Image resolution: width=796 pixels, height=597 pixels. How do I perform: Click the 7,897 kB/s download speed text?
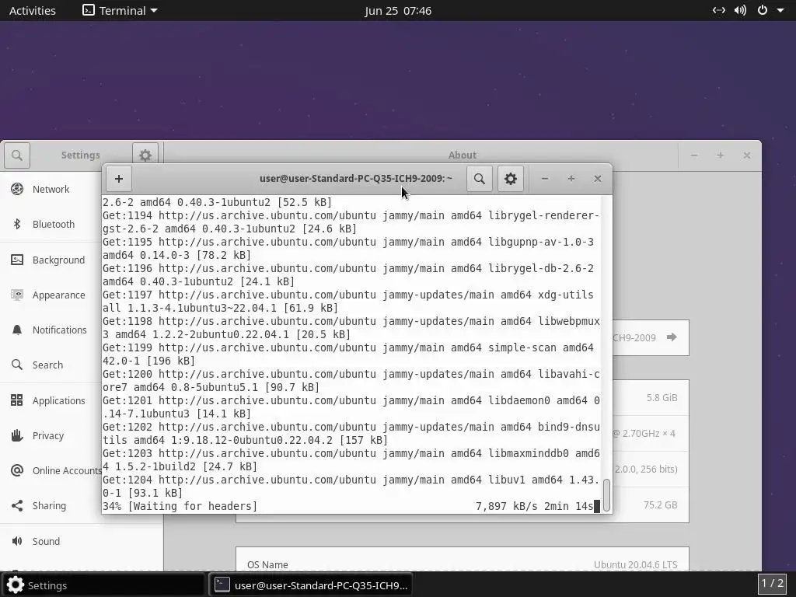(x=507, y=506)
